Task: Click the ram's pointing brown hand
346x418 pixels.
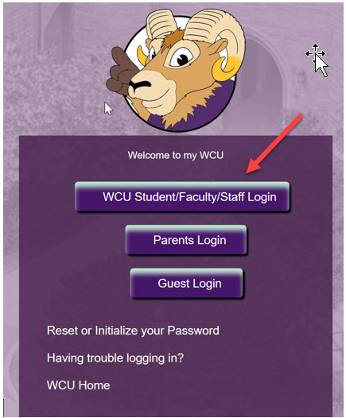Action: click(x=119, y=72)
